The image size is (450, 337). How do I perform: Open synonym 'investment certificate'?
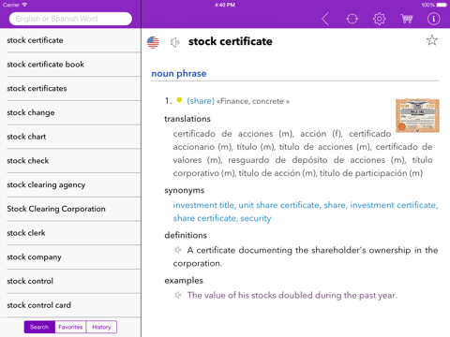394,205
